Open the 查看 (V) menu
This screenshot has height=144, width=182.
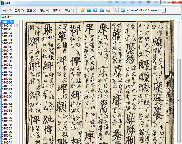pos(32,10)
